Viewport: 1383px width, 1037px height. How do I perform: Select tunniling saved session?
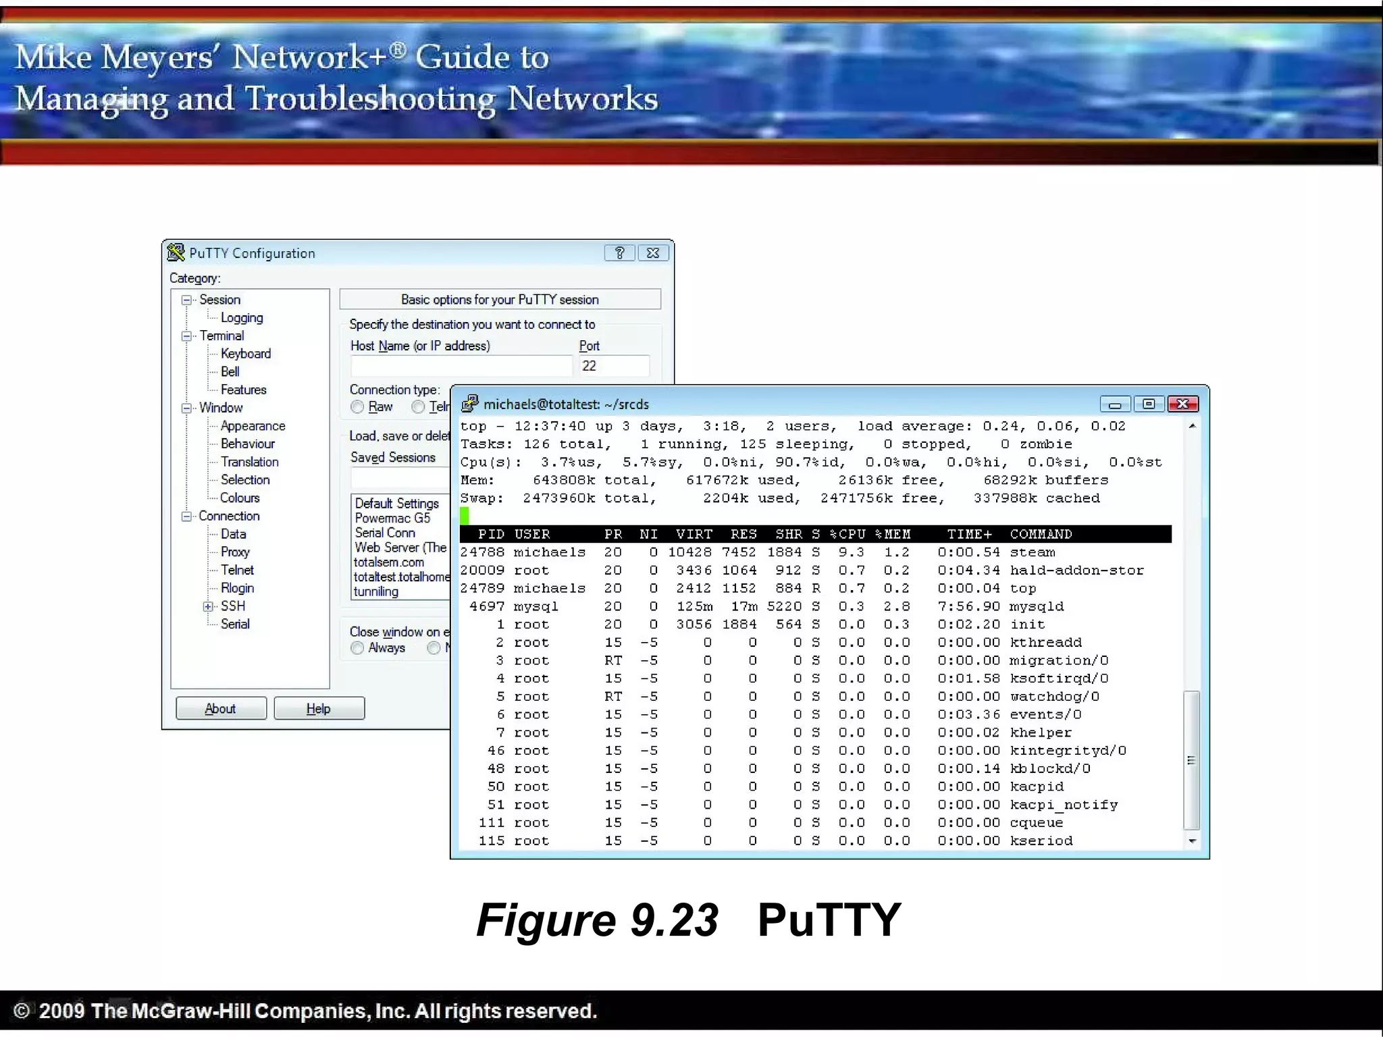376,592
